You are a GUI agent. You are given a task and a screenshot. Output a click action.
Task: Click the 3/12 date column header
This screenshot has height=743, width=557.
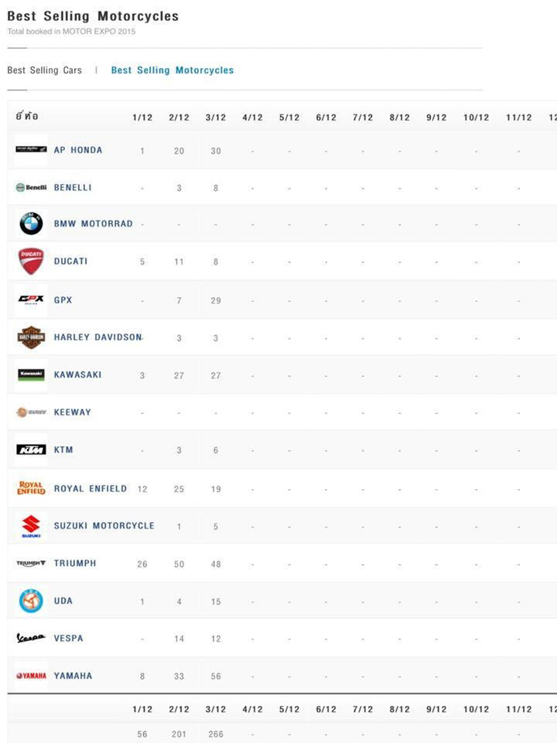click(x=216, y=118)
